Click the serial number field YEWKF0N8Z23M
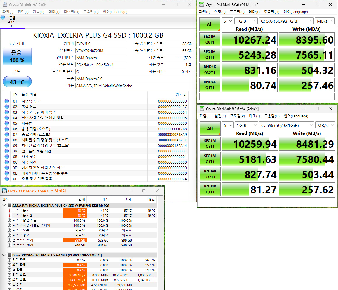The image size is (338, 290). [x=101, y=51]
